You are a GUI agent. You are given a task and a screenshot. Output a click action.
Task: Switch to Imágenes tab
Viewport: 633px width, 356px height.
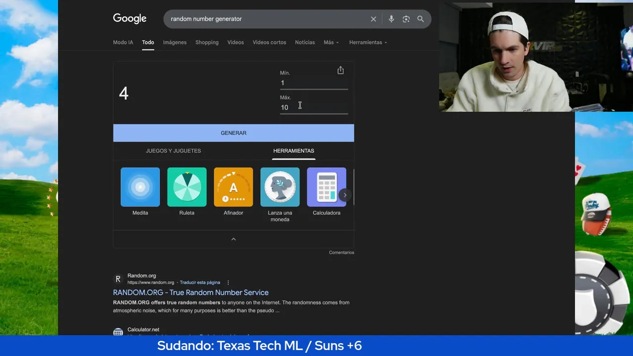pyautogui.click(x=175, y=43)
